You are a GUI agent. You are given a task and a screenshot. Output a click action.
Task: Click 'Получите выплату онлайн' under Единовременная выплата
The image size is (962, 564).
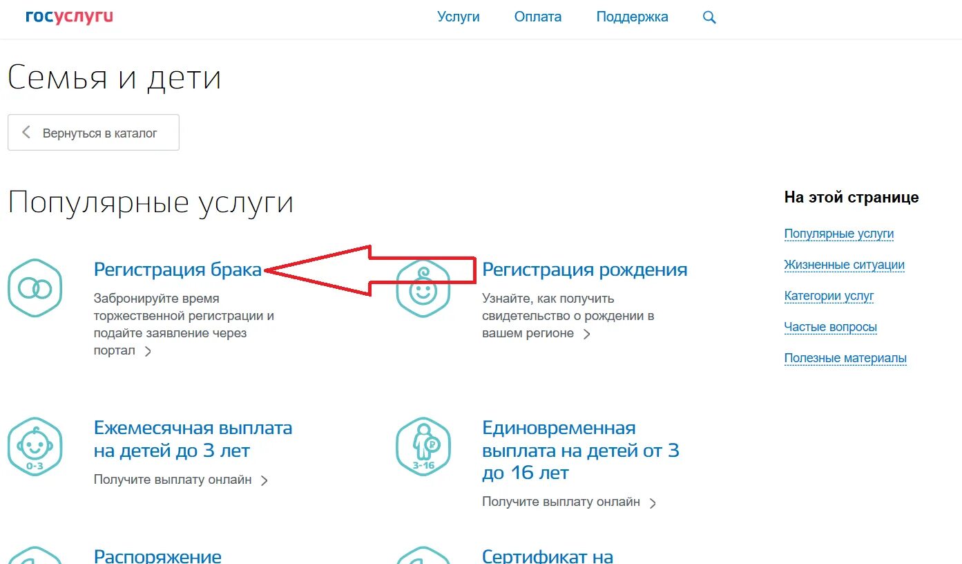tap(561, 502)
